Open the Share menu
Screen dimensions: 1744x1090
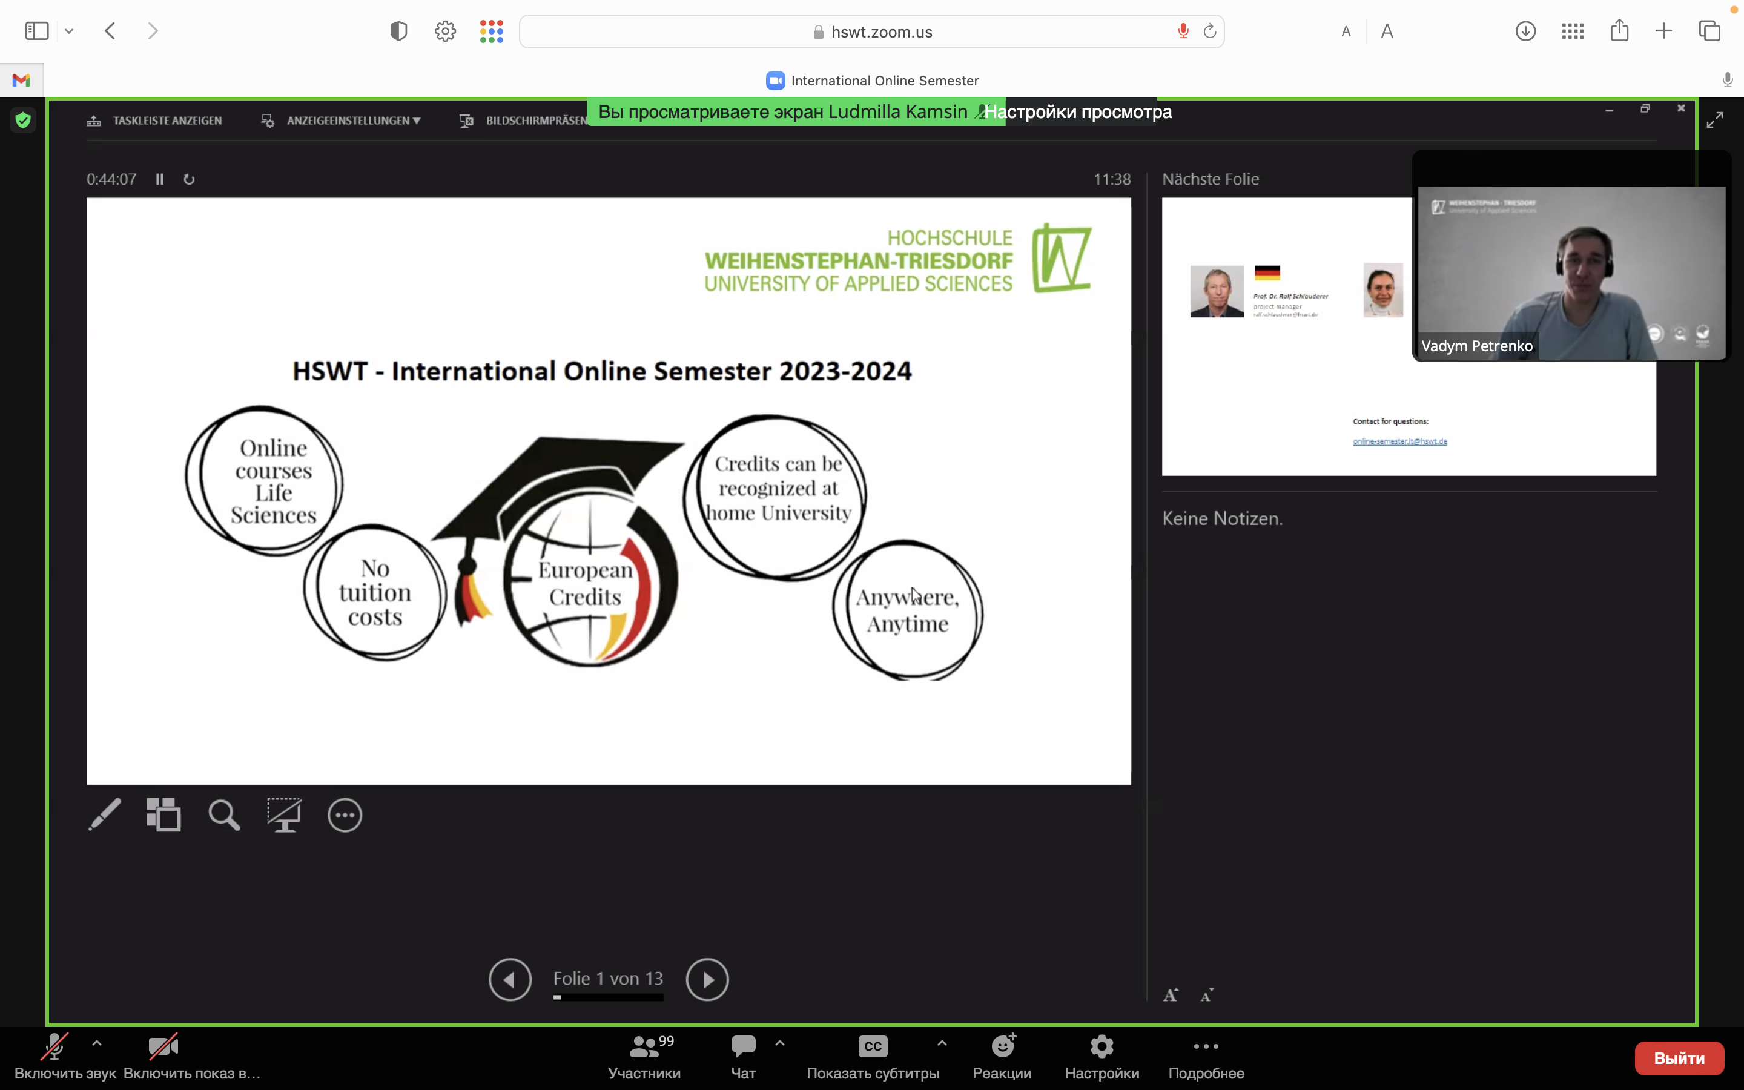[1619, 30]
